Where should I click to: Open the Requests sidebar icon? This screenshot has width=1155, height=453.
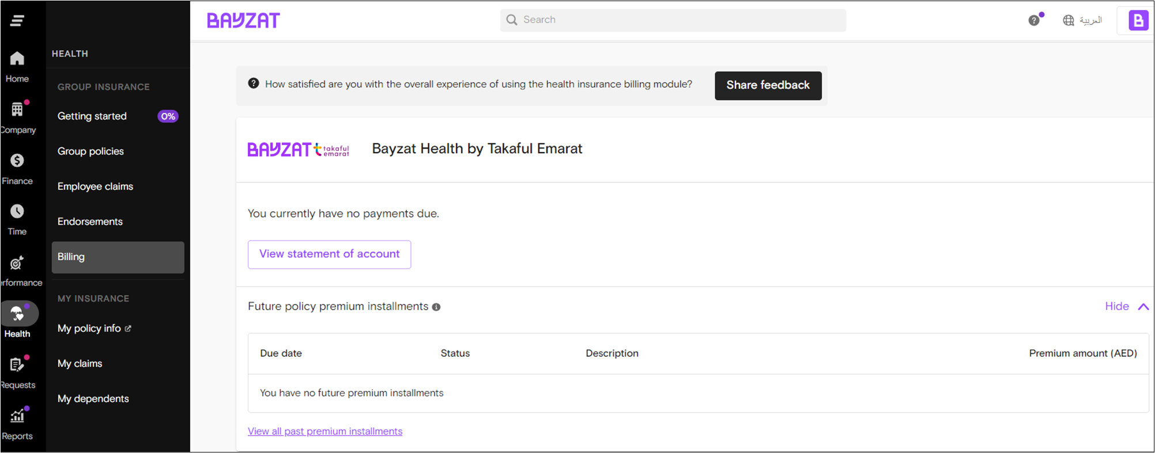[x=17, y=364]
